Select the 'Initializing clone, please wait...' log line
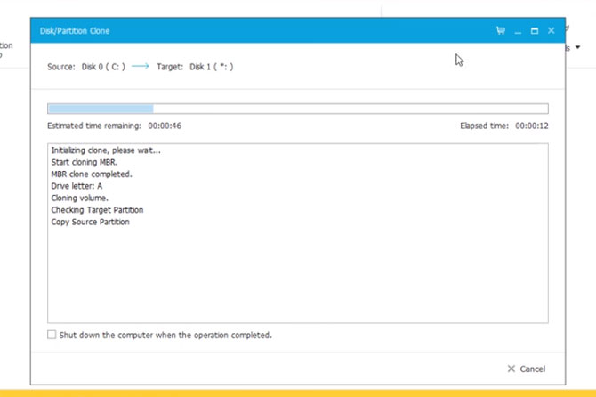This screenshot has width=596, height=397. [x=106, y=150]
